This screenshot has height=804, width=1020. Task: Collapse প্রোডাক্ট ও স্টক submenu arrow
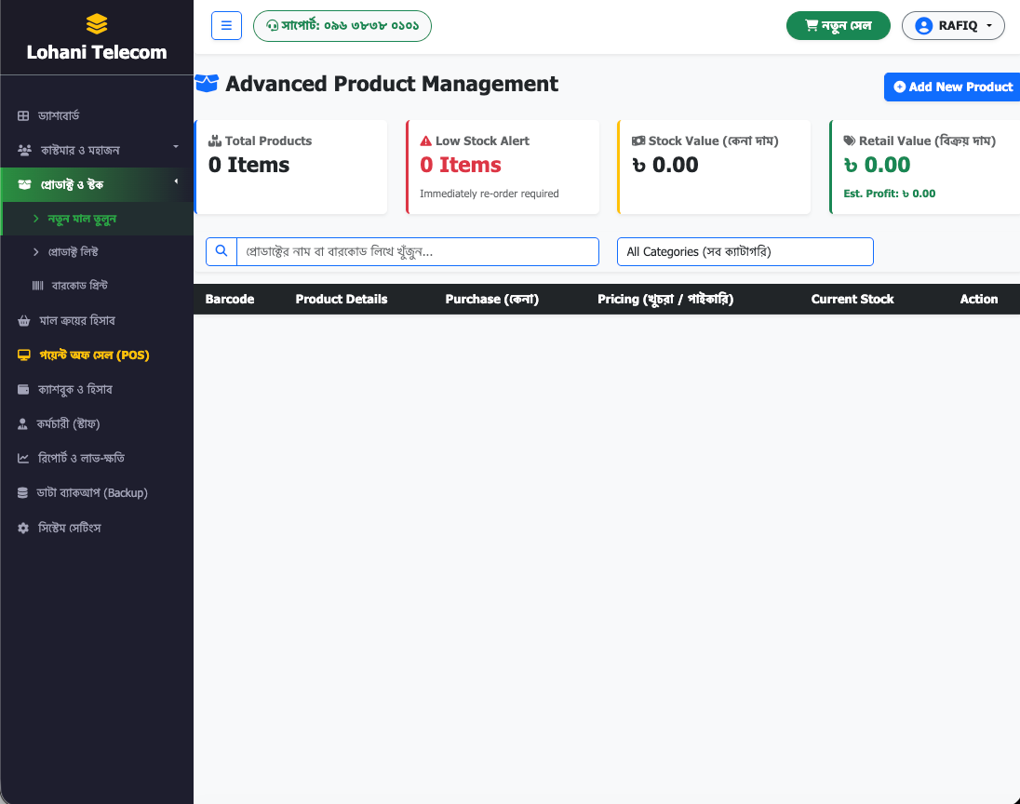(176, 181)
